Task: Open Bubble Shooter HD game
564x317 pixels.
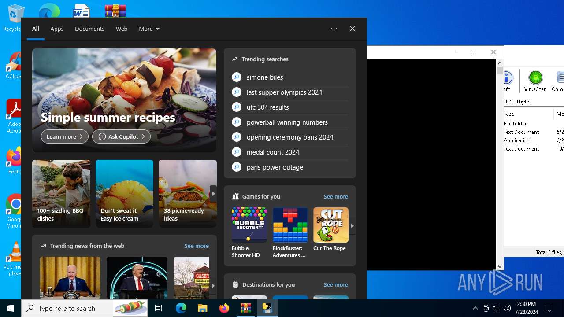Action: click(x=249, y=233)
